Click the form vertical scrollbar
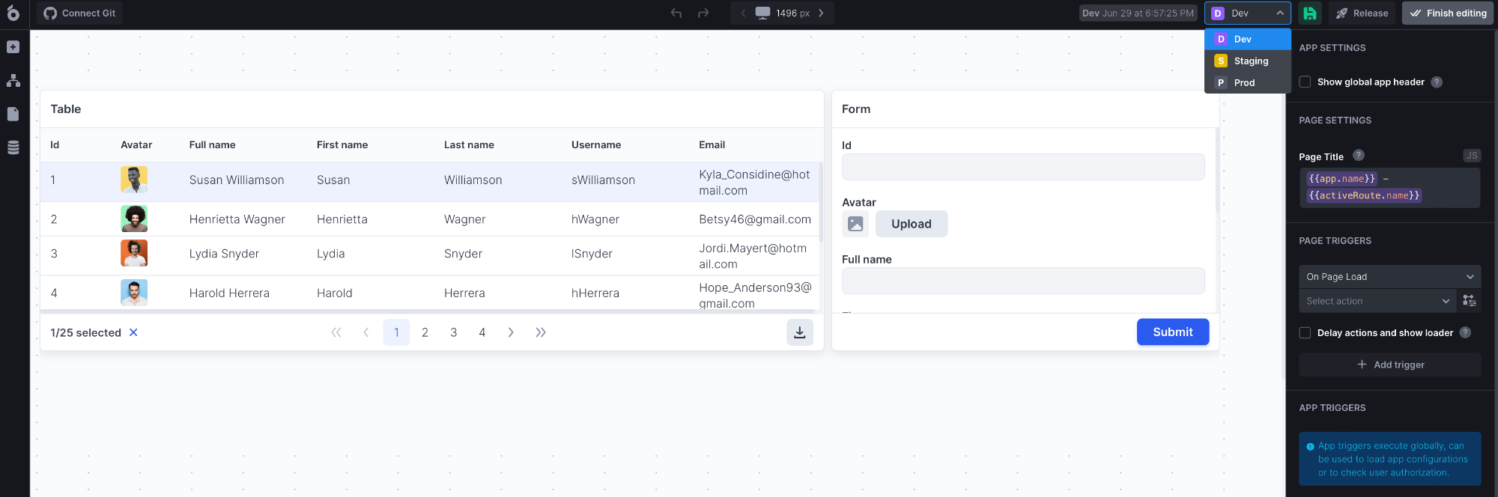 [1217, 170]
